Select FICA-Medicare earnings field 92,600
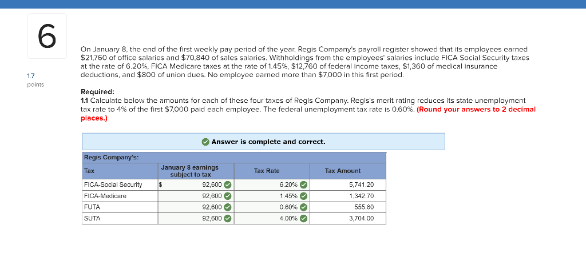This screenshot has width=586, height=261. (196, 196)
